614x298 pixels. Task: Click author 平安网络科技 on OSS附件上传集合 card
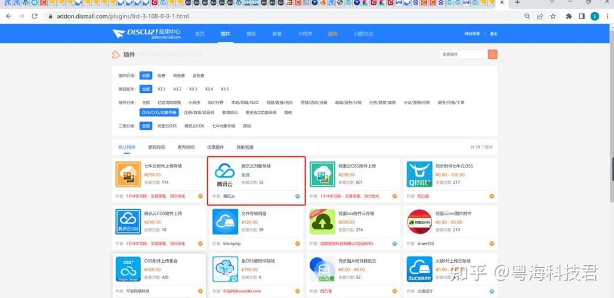[137, 291]
